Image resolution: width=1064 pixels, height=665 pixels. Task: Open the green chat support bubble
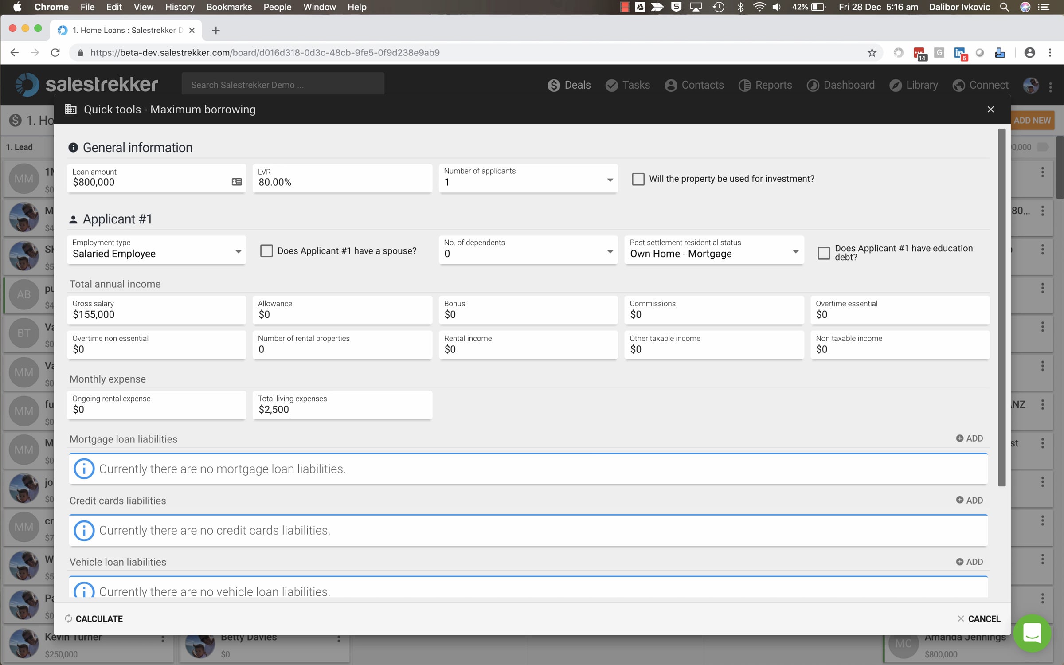coord(1032,633)
